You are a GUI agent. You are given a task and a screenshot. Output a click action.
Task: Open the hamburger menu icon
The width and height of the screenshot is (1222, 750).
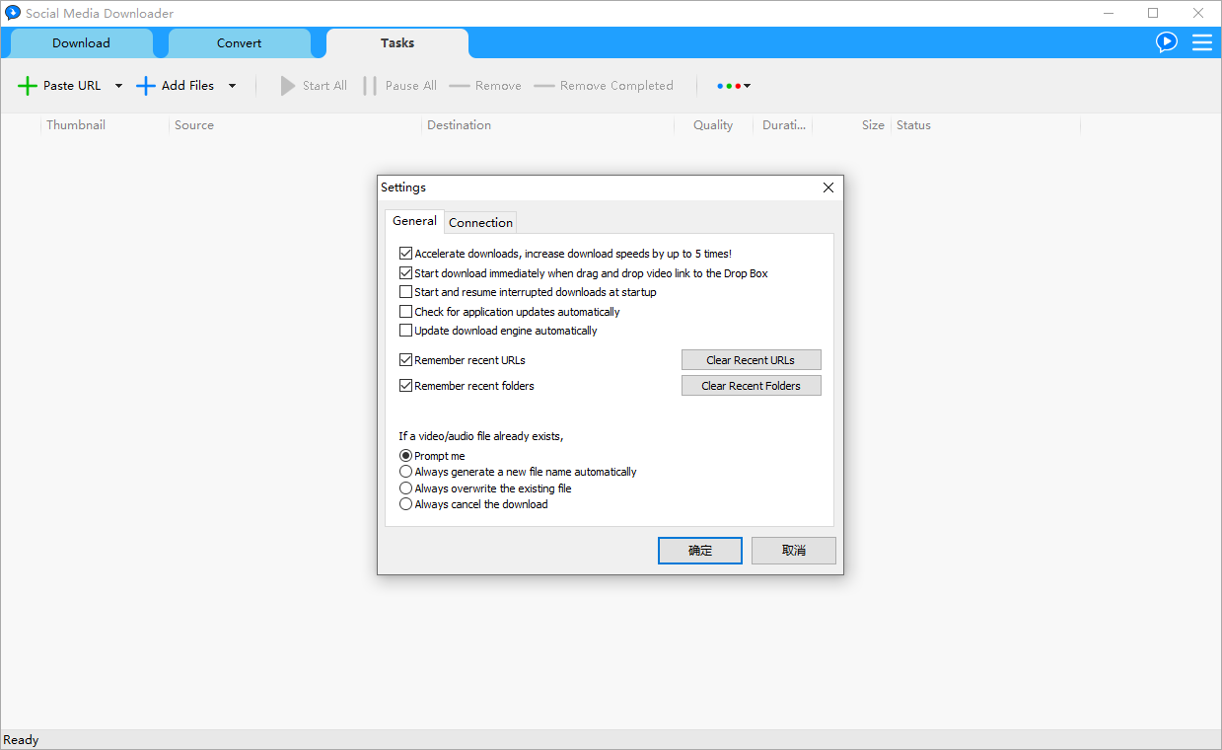point(1201,42)
